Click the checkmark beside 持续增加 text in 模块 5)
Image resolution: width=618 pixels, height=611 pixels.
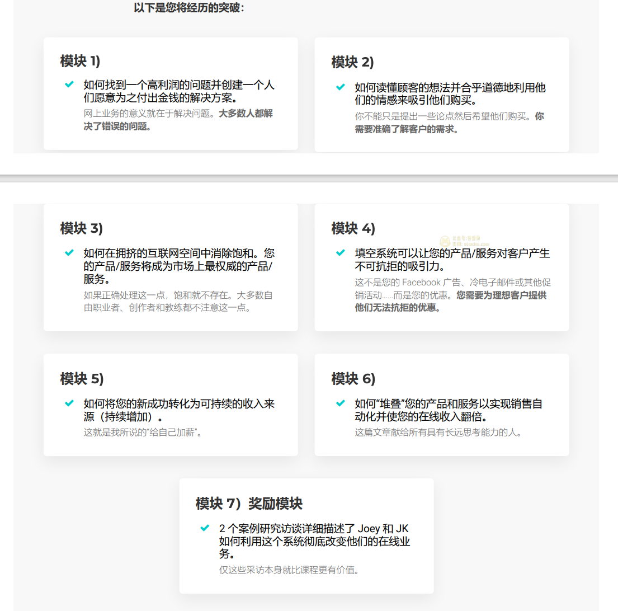click(69, 403)
